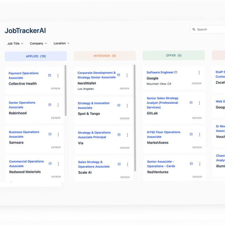Viewport: 225px width, 225px height.
Task: Select the OFFER (5) column header
Action: coord(174,56)
